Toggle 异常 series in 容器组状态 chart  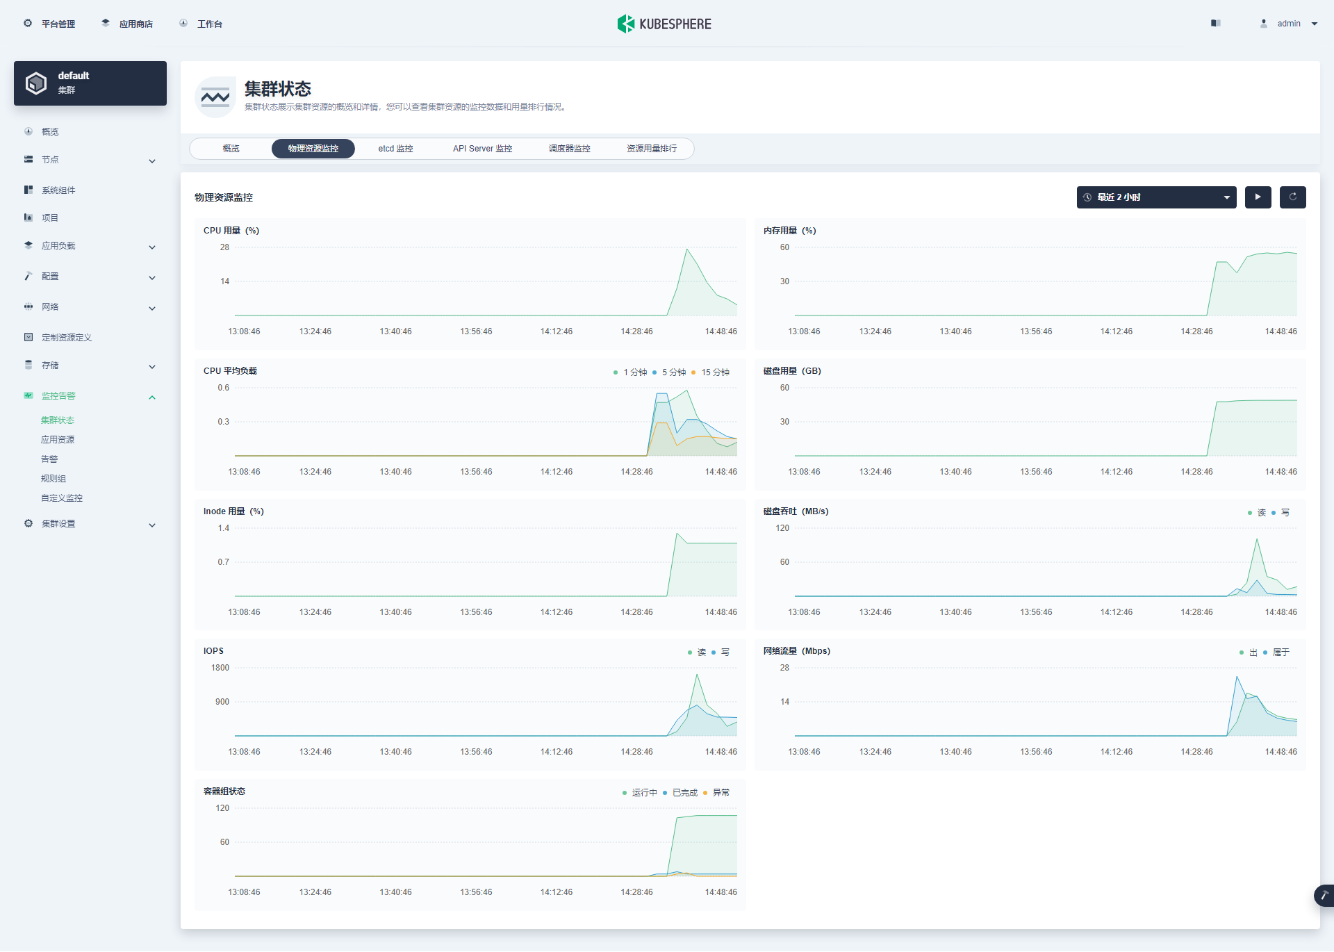716,793
